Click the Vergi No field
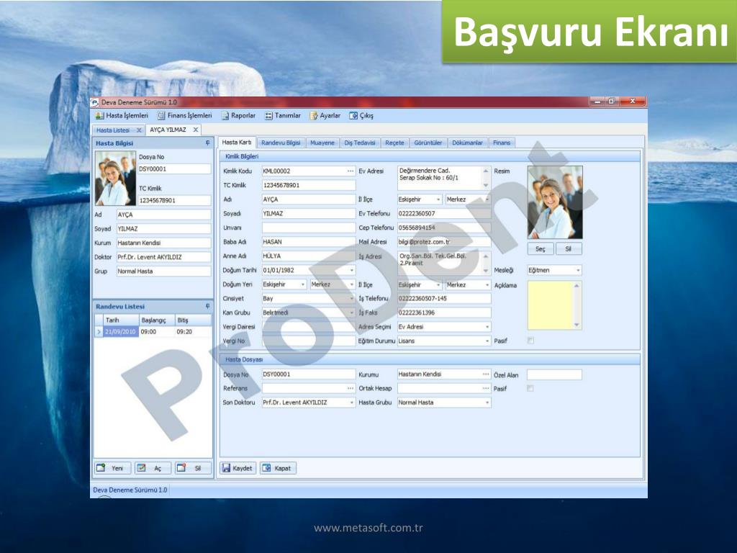 (308, 341)
